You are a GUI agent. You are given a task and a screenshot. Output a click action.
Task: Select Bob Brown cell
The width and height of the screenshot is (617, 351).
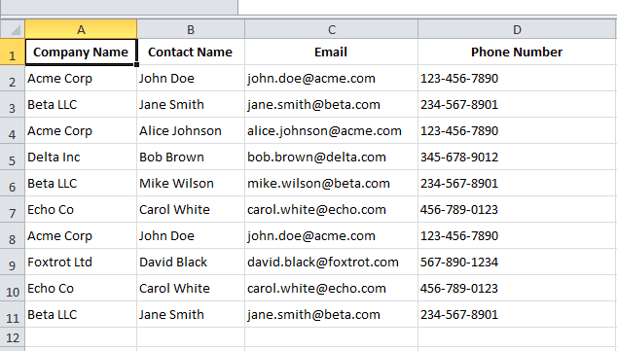[x=191, y=158]
